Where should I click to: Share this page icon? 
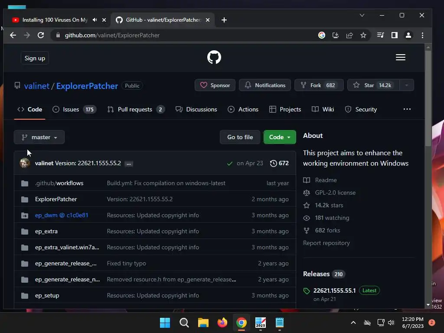(x=349, y=35)
